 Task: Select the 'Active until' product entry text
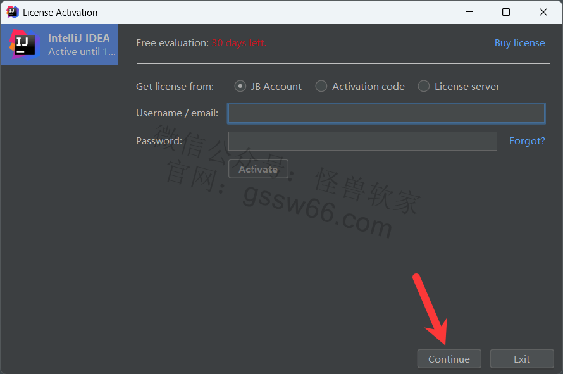point(82,52)
